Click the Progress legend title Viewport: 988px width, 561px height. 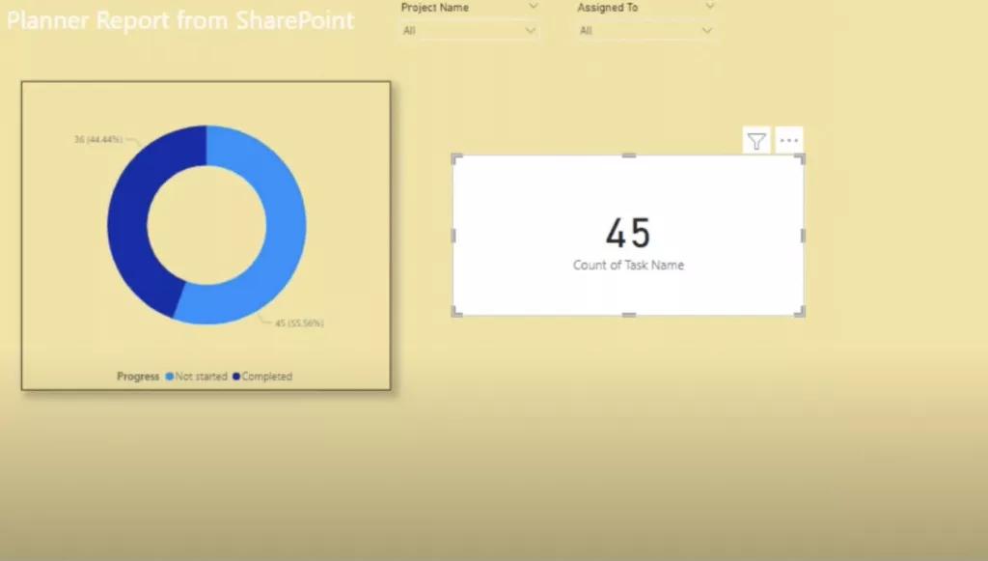(138, 377)
